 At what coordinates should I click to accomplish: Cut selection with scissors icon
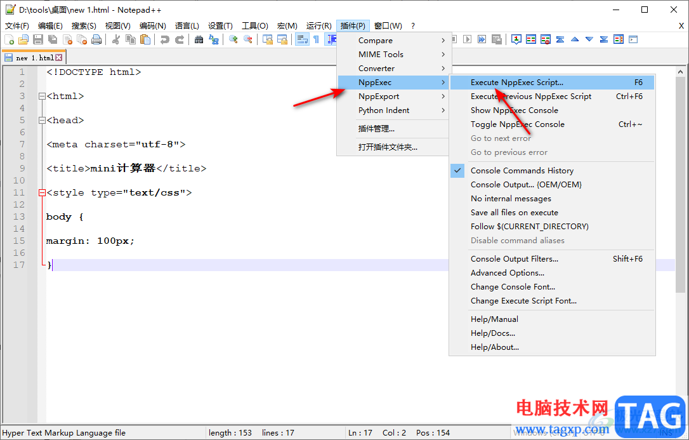(x=116, y=39)
